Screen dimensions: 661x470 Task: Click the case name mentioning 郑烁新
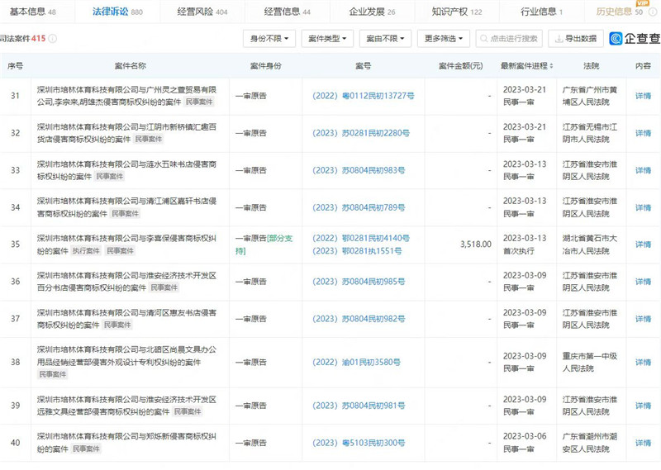(126, 443)
